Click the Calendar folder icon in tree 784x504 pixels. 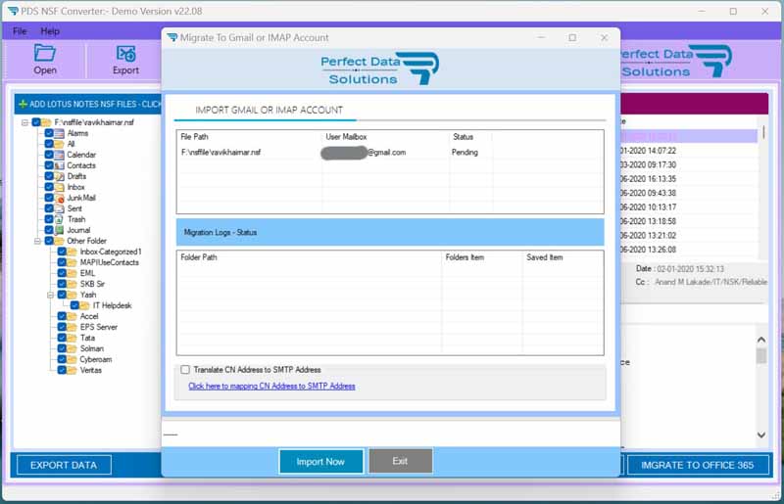[60, 155]
